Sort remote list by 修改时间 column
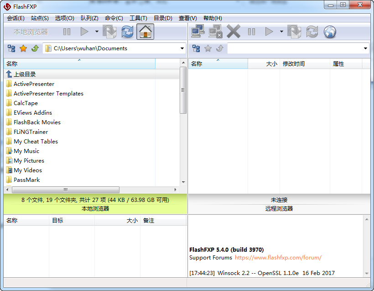374x291 pixels. coord(294,64)
